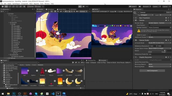Toggle scene audio in Scene view

58,11
